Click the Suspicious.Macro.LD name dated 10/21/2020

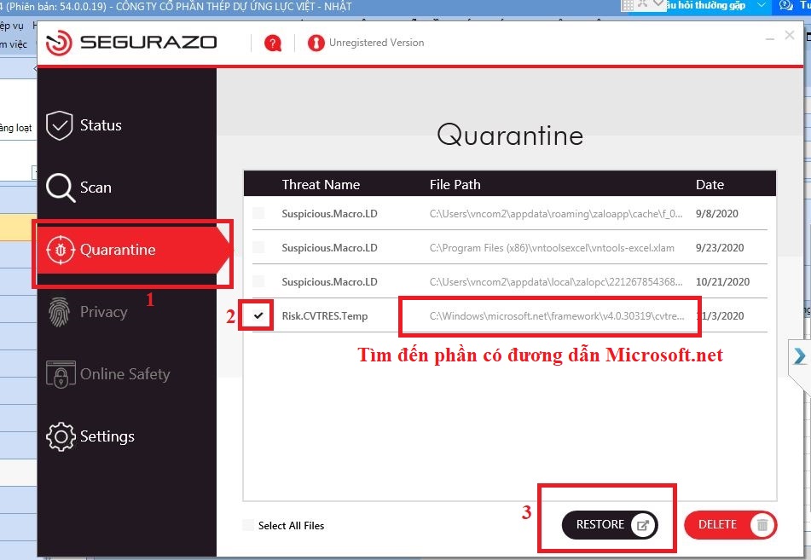329,282
